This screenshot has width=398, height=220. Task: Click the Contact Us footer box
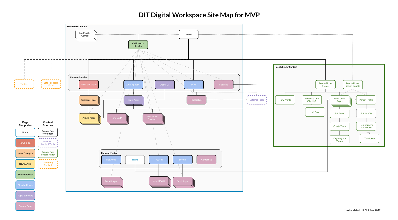(206, 160)
